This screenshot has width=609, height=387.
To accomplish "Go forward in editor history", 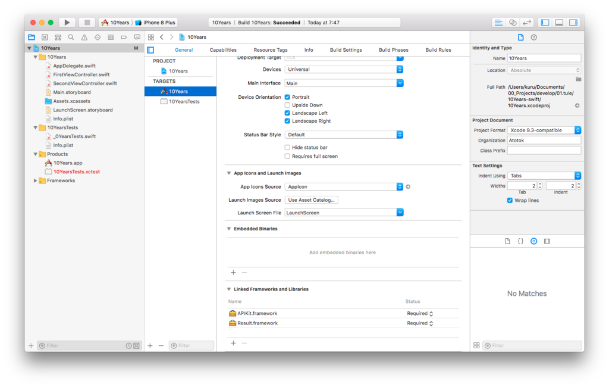I will (171, 38).
